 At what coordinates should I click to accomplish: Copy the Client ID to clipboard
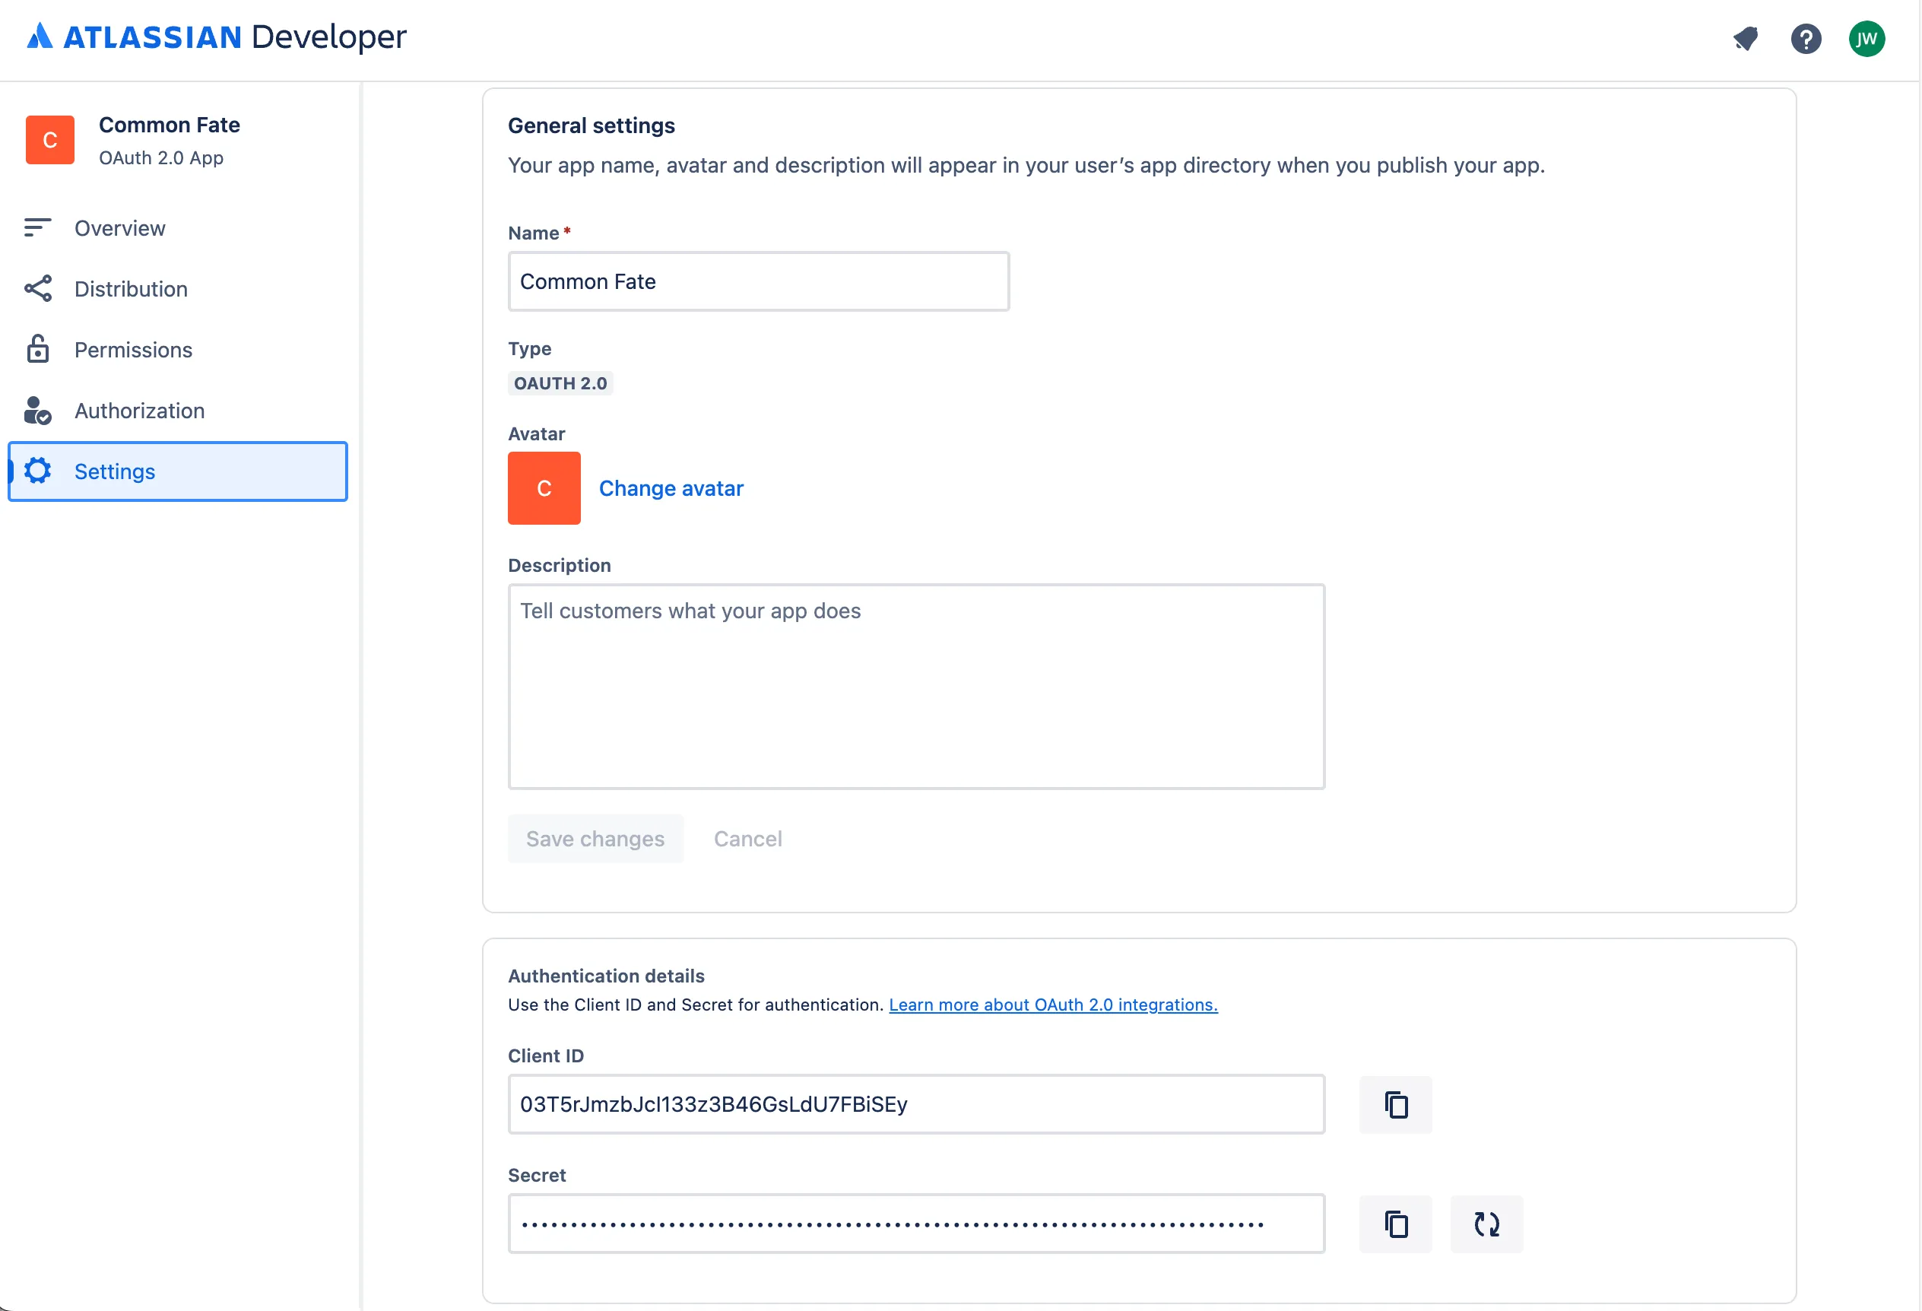coord(1395,1104)
